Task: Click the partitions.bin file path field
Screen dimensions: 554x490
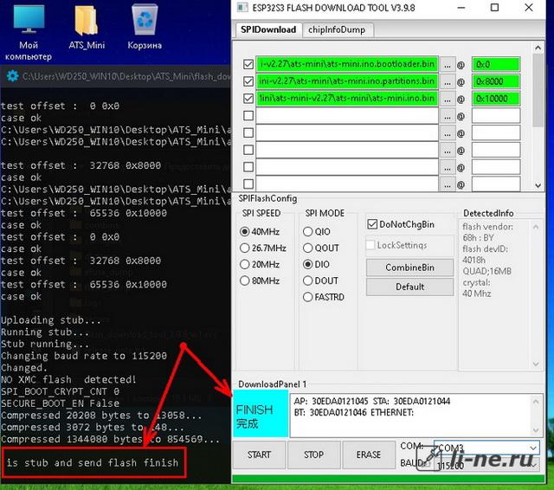Action: 347,81
